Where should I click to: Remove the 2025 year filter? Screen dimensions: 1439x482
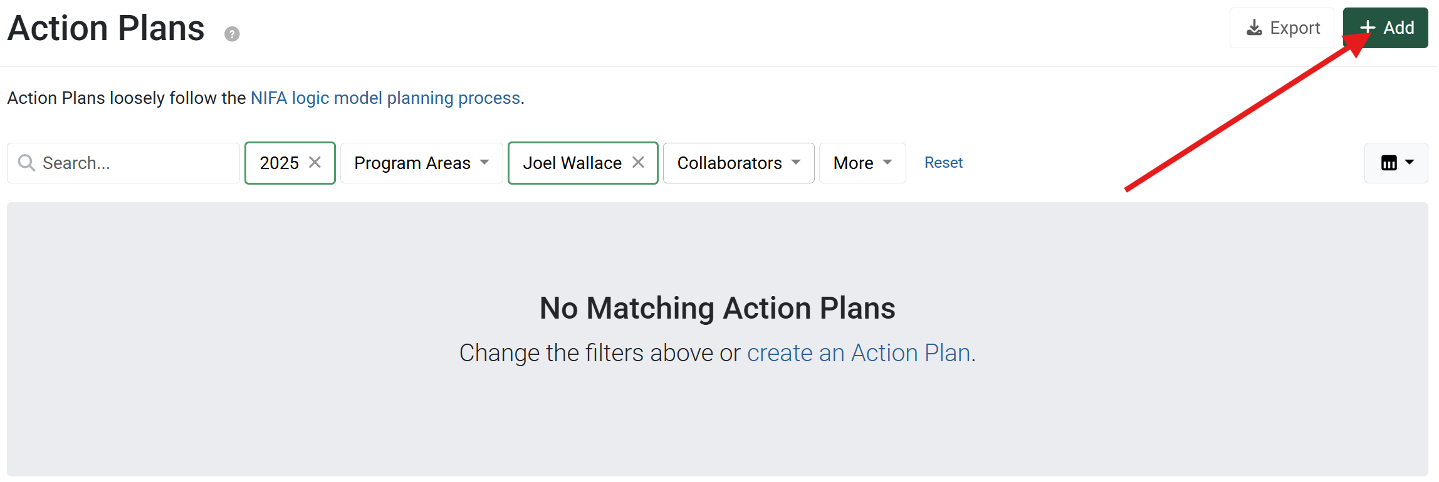click(x=315, y=162)
